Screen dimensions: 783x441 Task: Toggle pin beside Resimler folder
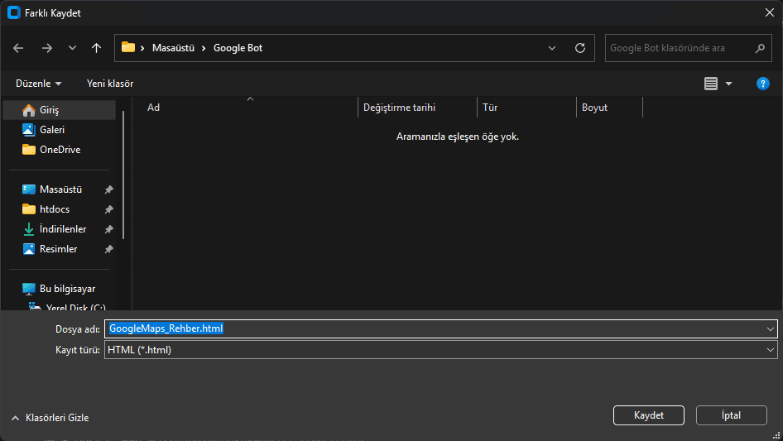point(108,249)
